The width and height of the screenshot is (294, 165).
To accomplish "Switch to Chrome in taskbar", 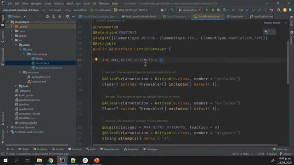I will pyautogui.click(x=51, y=160).
